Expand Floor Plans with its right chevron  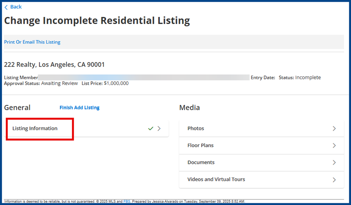coord(334,145)
